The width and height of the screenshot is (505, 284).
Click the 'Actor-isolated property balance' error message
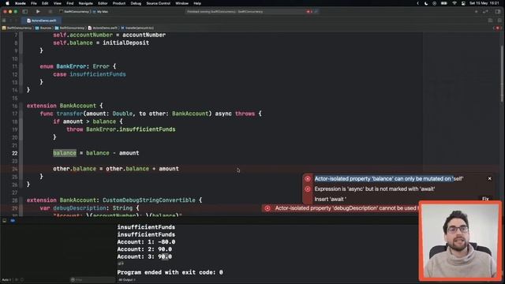coord(389,179)
